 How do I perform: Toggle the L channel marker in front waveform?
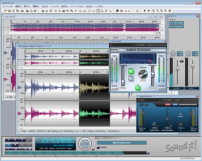pyautogui.click(x=19, y=87)
